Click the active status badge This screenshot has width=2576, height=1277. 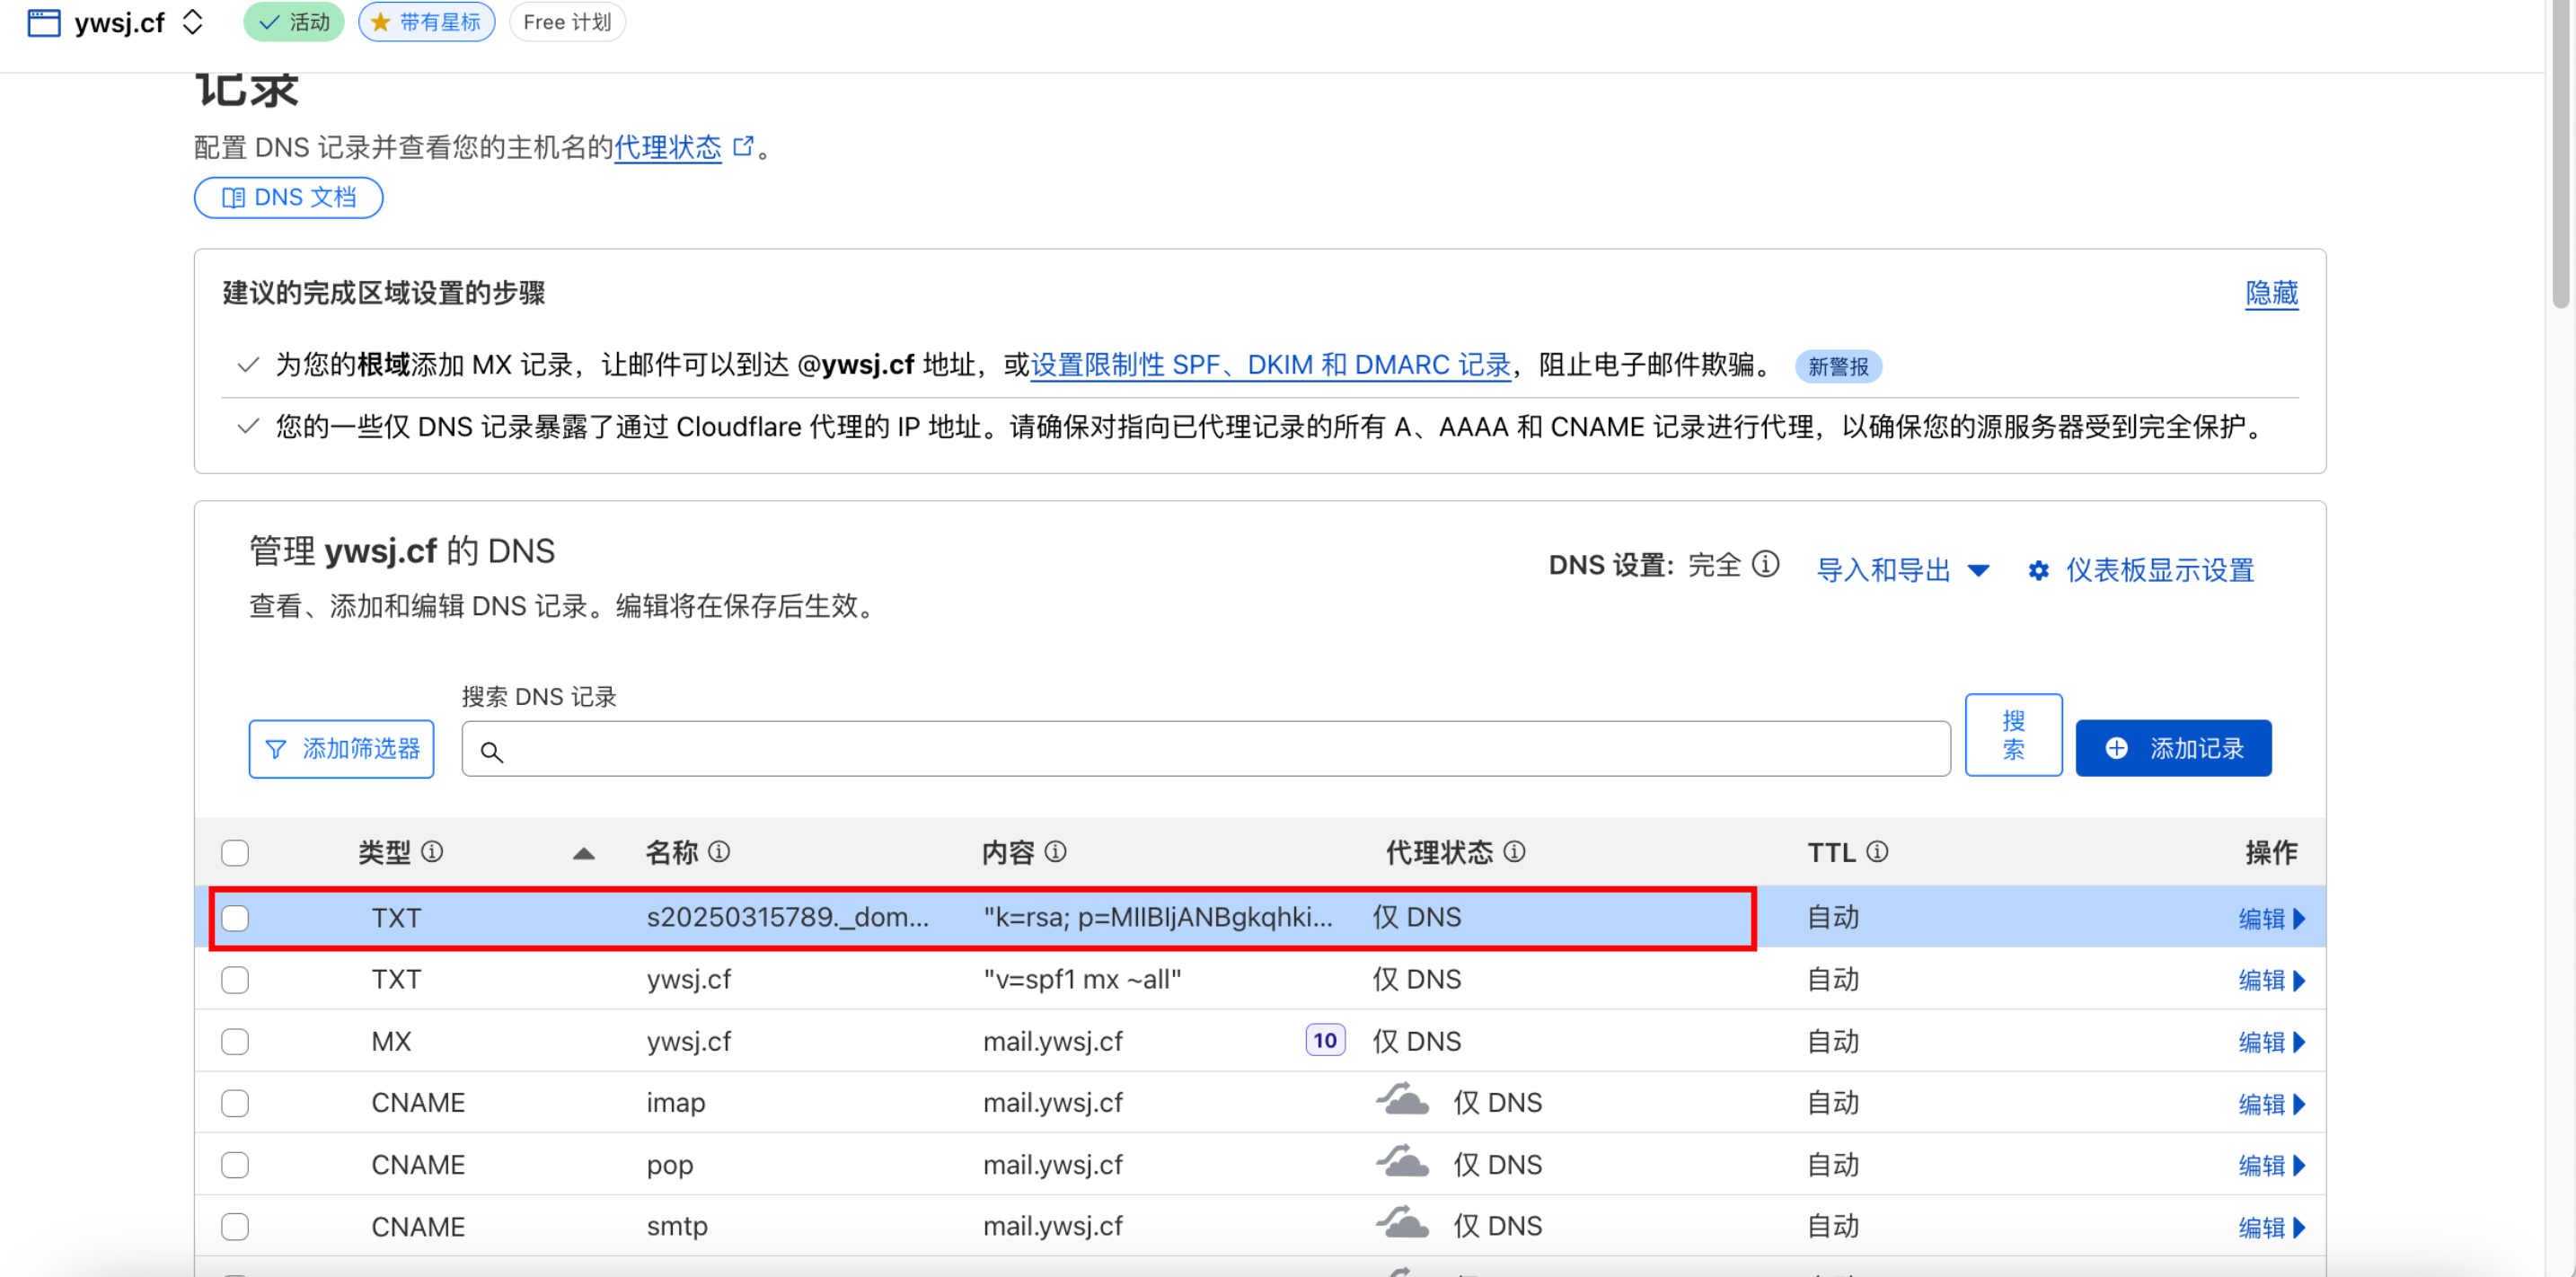click(293, 22)
